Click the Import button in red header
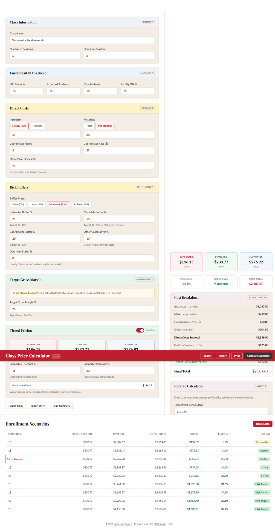 tap(207, 356)
